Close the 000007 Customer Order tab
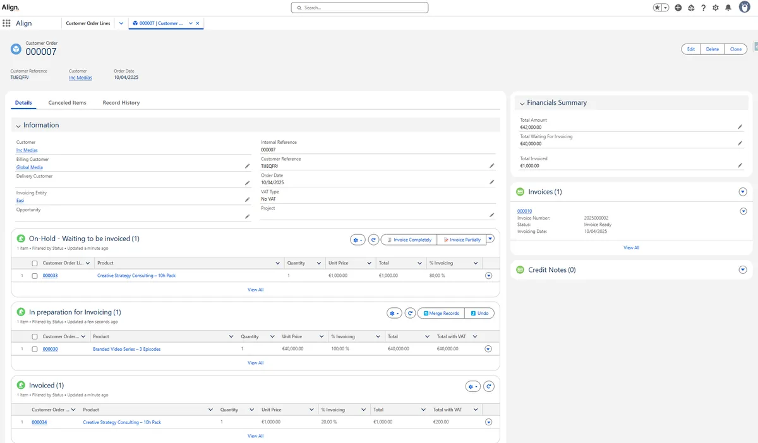The height and width of the screenshot is (443, 758). point(198,23)
